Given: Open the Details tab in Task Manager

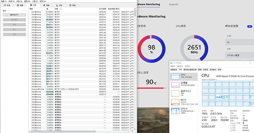Looking at the screenshot, I should coord(213,69).
